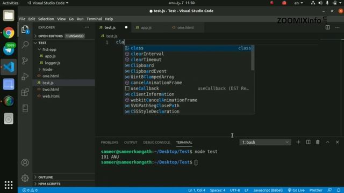Expand the Node folder
Viewport: 344px width, 193px height.
click(x=47, y=69)
